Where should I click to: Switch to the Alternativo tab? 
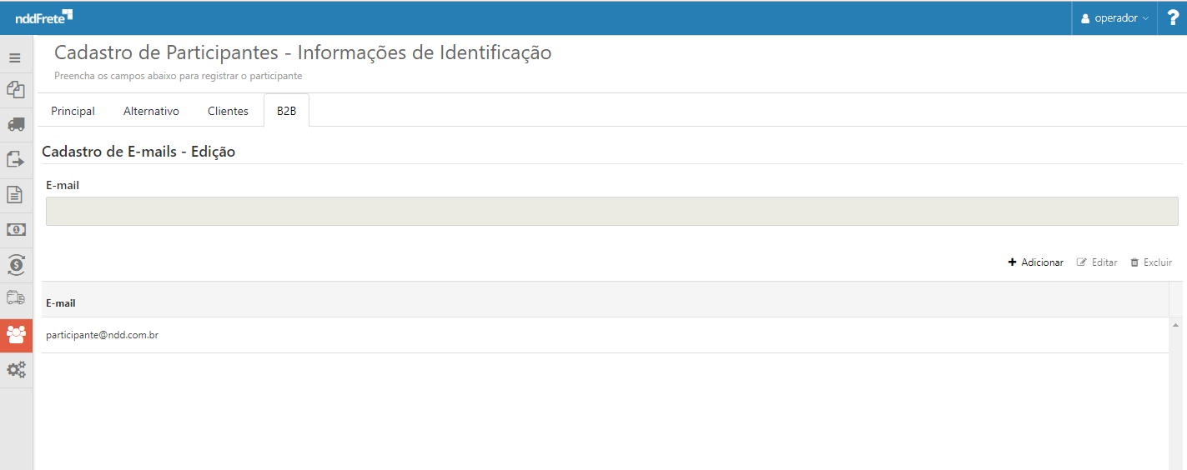151,111
